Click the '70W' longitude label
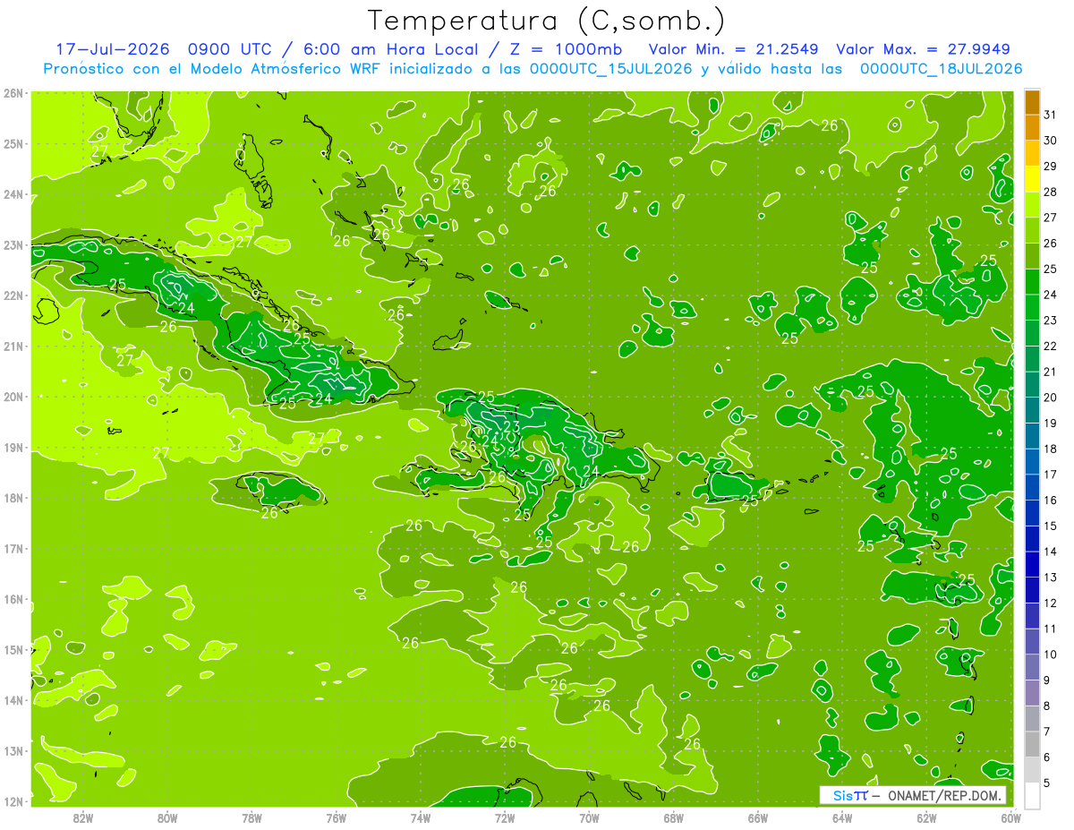 point(589,817)
